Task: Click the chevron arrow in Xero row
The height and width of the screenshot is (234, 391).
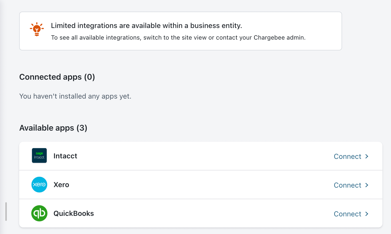Action: tap(367, 185)
